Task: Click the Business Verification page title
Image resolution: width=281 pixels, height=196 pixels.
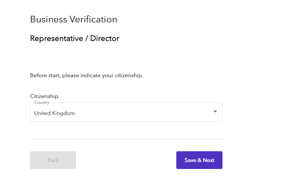Action: click(74, 19)
